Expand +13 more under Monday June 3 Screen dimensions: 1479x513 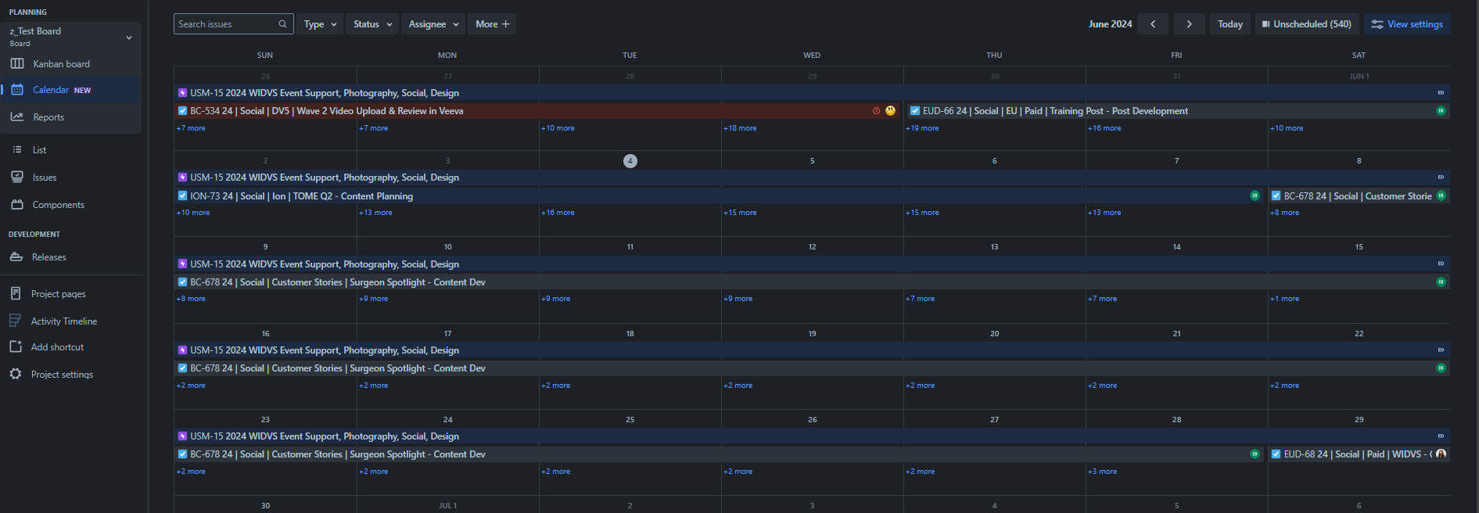coord(375,213)
